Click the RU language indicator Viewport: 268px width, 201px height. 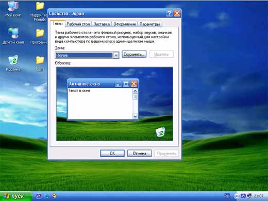(227, 196)
